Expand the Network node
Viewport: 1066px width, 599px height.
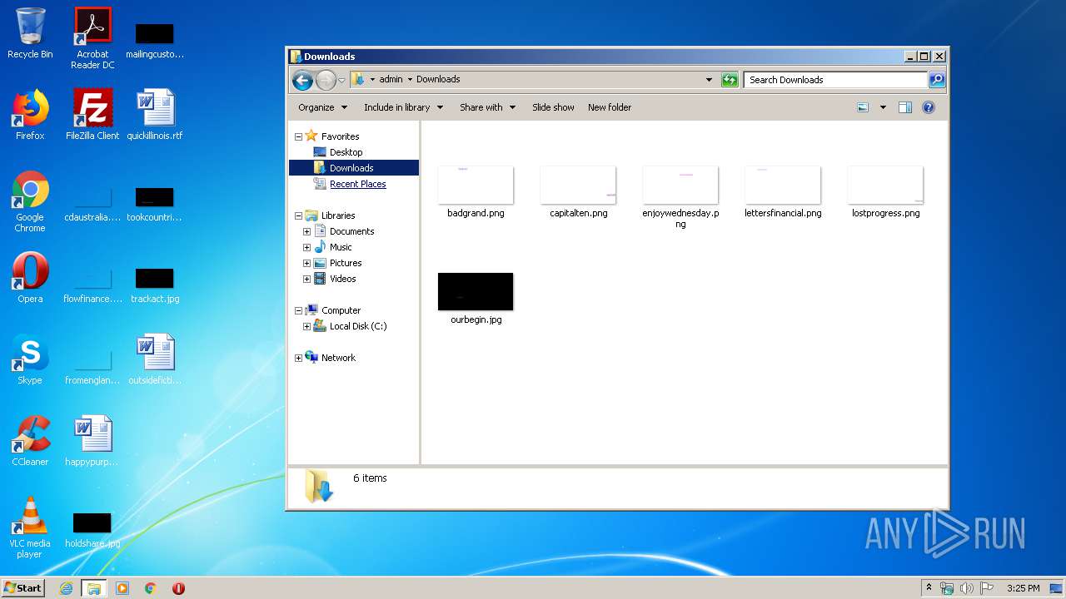pos(298,358)
